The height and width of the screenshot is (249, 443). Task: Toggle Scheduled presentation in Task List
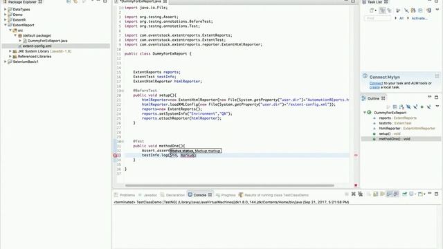[x=389, y=10]
